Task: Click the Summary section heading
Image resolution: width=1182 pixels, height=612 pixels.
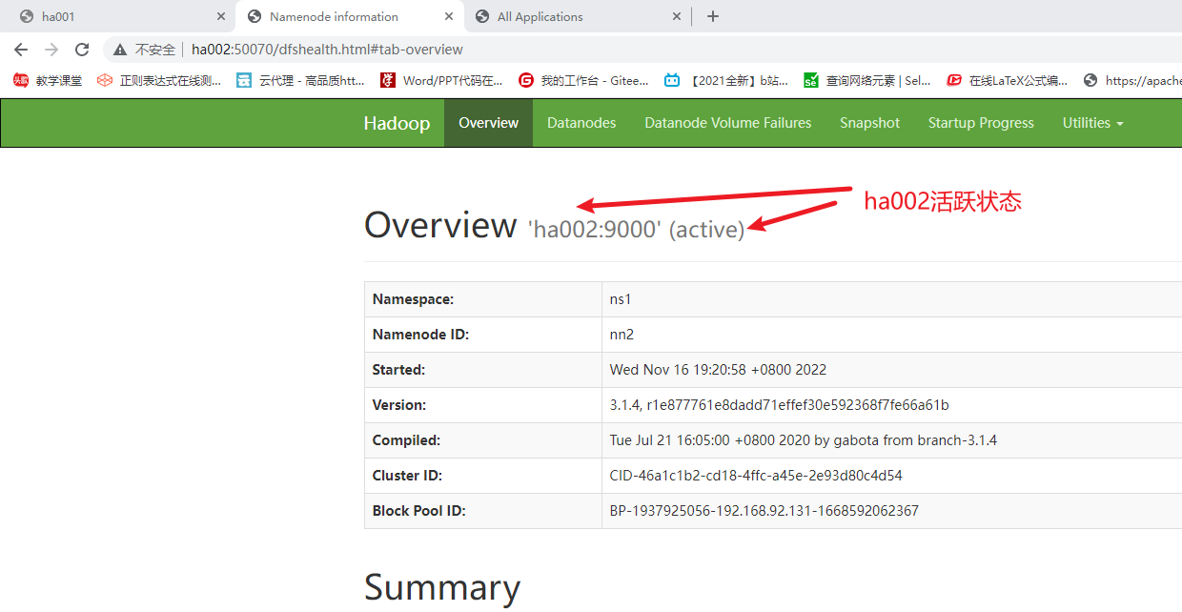Action: click(x=442, y=589)
